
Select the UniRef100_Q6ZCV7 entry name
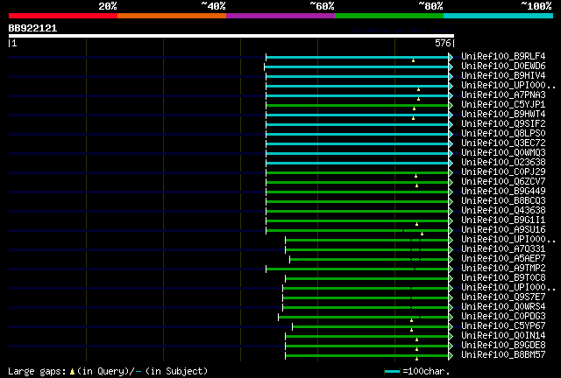(503, 182)
